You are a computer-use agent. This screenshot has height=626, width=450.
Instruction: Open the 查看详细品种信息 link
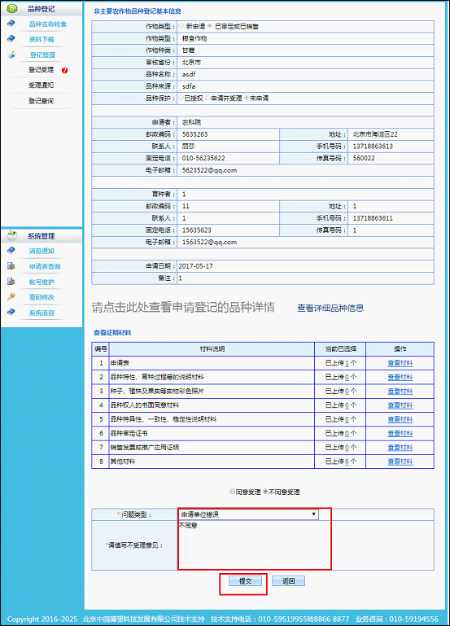click(330, 308)
